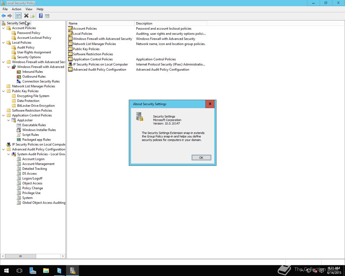The height and width of the screenshot is (276, 345).
Task: Click the Windows Installer Rules icon
Action: coord(19,130)
